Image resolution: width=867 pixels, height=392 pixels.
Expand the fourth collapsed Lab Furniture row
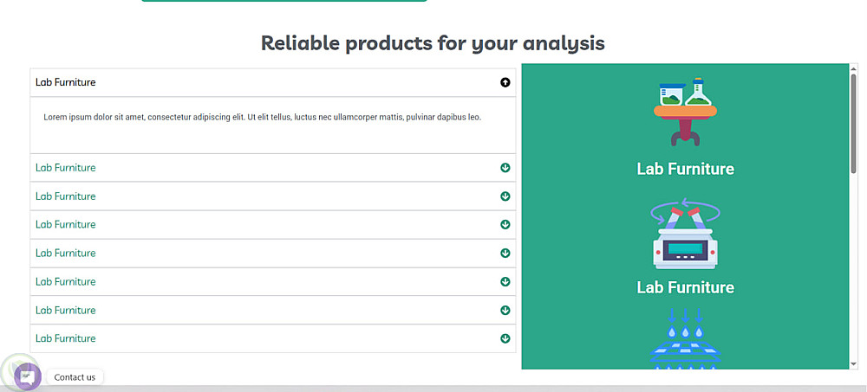[x=66, y=253]
